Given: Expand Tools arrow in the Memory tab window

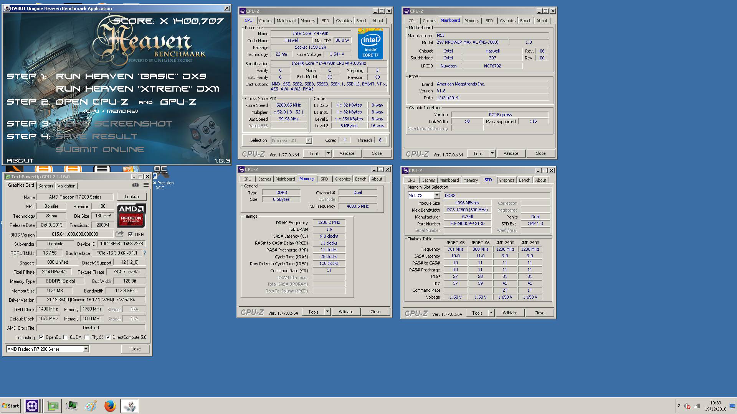Looking at the screenshot, I should pyautogui.click(x=327, y=312).
